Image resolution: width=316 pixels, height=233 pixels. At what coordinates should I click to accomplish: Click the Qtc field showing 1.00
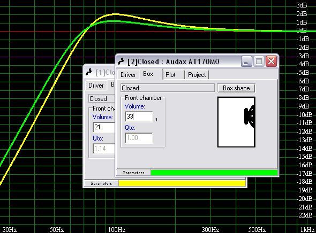point(139,138)
